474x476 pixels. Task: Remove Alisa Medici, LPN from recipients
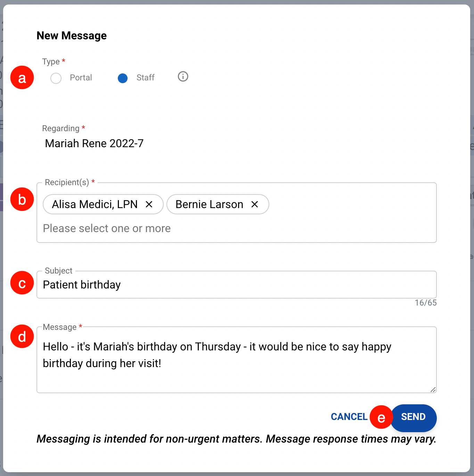coord(149,204)
